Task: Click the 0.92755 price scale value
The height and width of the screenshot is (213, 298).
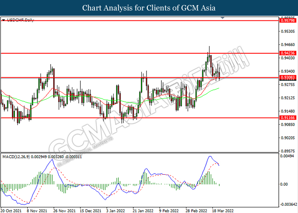Action: (x=288, y=84)
